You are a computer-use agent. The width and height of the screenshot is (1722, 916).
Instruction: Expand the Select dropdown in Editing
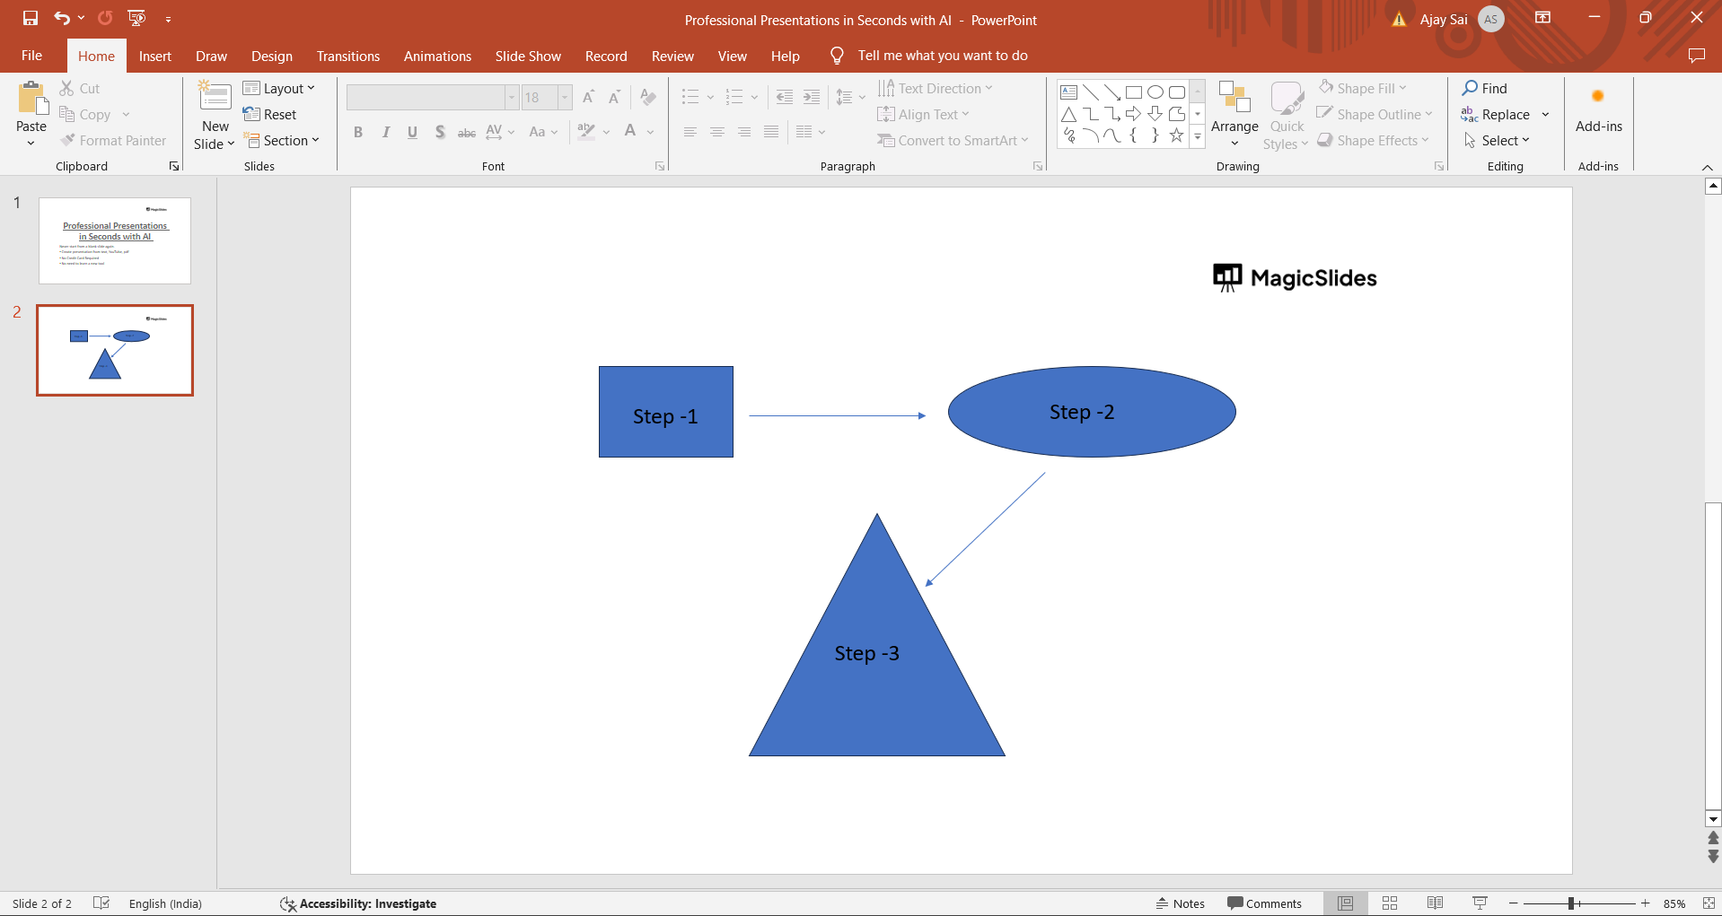[x=1497, y=141]
